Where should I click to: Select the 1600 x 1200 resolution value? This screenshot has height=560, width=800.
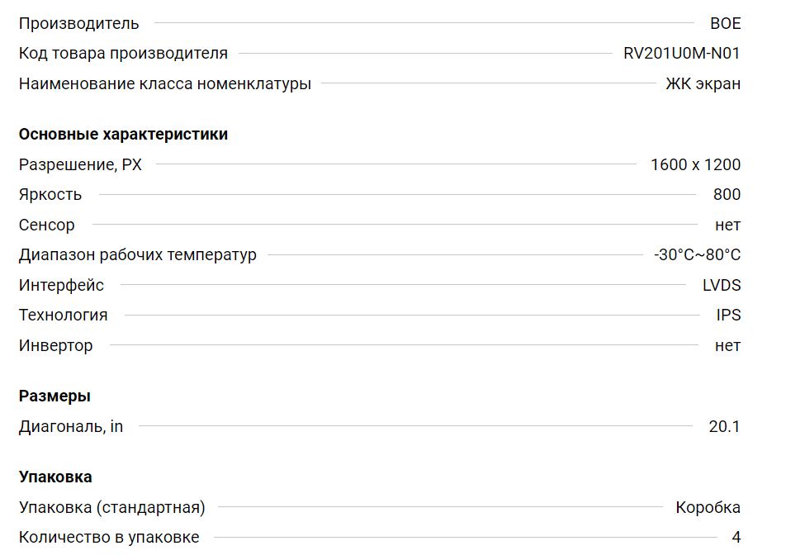click(695, 164)
